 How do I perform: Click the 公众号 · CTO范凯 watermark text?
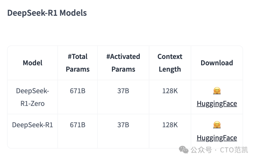coord(219,150)
